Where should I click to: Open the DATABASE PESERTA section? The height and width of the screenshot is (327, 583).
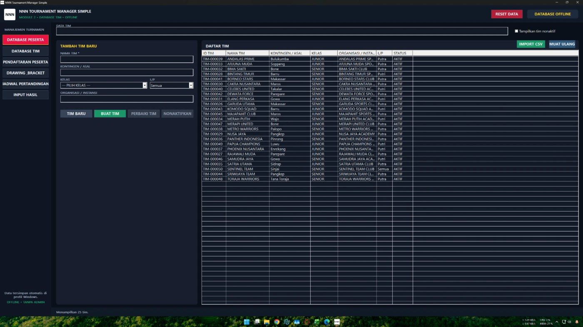[25, 40]
